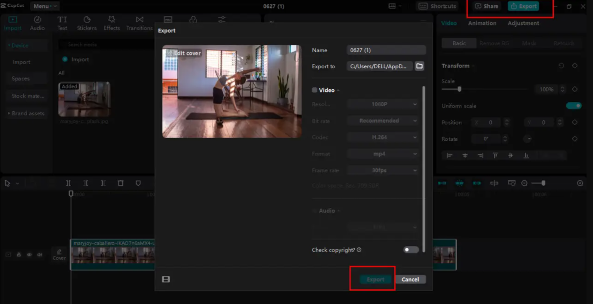Click the film strip icon in Export dialog
593x304 pixels.
point(166,279)
